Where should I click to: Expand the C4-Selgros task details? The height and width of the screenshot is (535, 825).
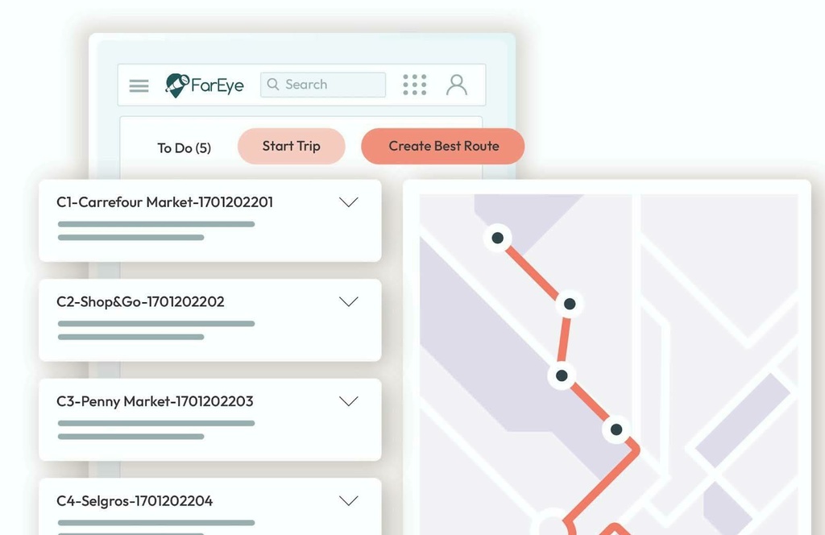pos(349,500)
